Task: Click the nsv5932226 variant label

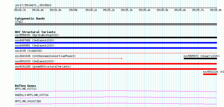Action: (213, 72)
